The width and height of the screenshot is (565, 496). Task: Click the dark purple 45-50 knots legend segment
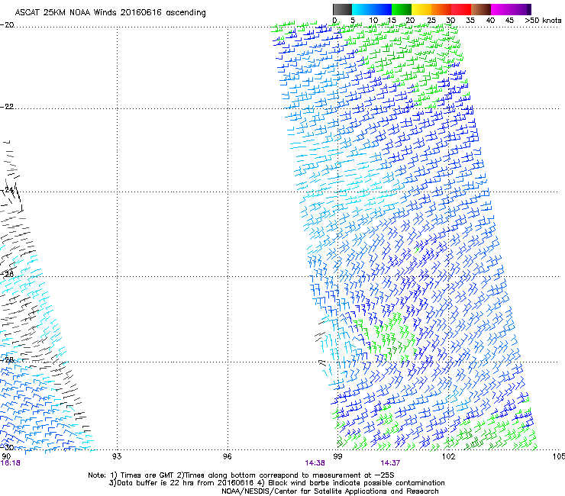click(x=521, y=9)
